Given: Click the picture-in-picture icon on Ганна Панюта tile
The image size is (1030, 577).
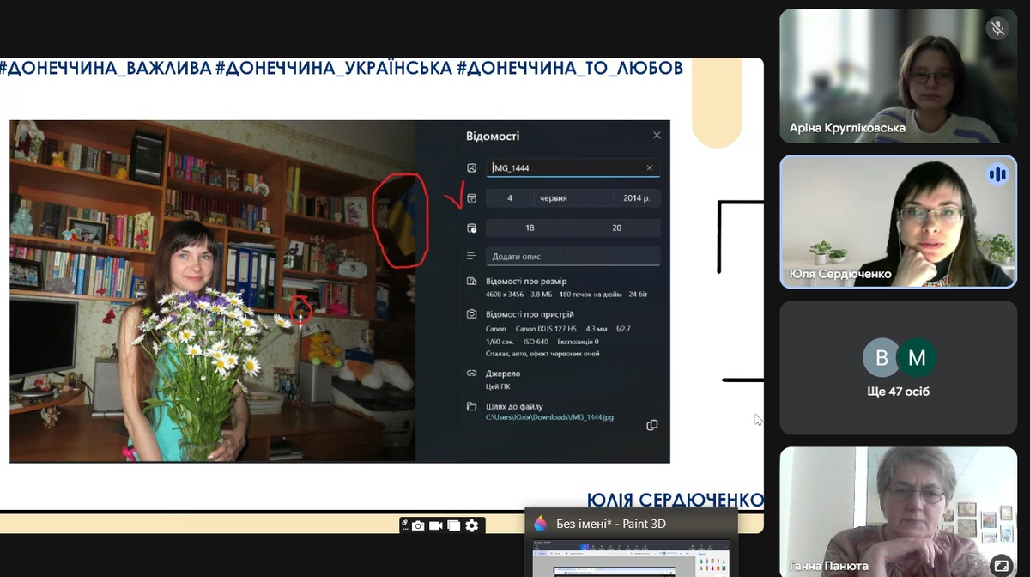Looking at the screenshot, I should (x=1000, y=564).
